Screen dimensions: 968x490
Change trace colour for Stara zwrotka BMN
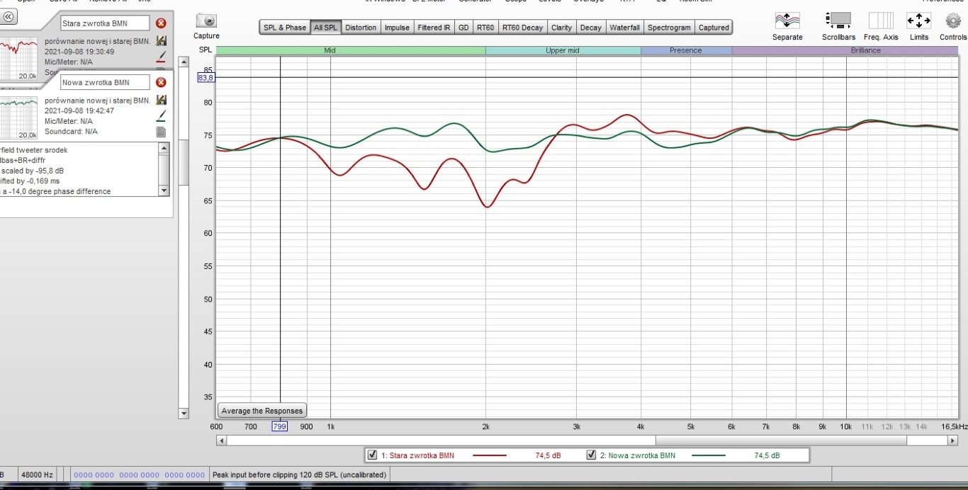(161, 56)
